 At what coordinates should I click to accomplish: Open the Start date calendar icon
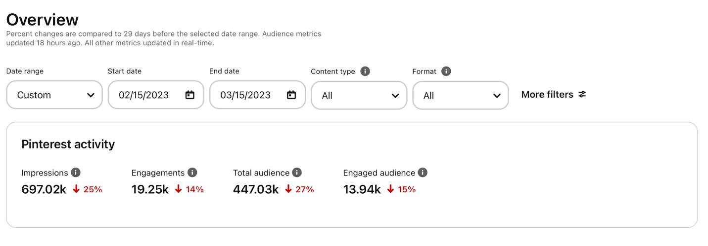click(190, 95)
